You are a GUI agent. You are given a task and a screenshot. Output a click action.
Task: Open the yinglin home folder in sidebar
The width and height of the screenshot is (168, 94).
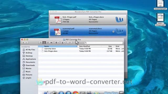click(27, 78)
